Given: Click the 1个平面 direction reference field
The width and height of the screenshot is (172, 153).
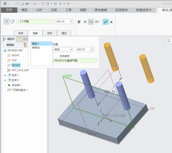Looking at the screenshot, I should pos(35,21).
